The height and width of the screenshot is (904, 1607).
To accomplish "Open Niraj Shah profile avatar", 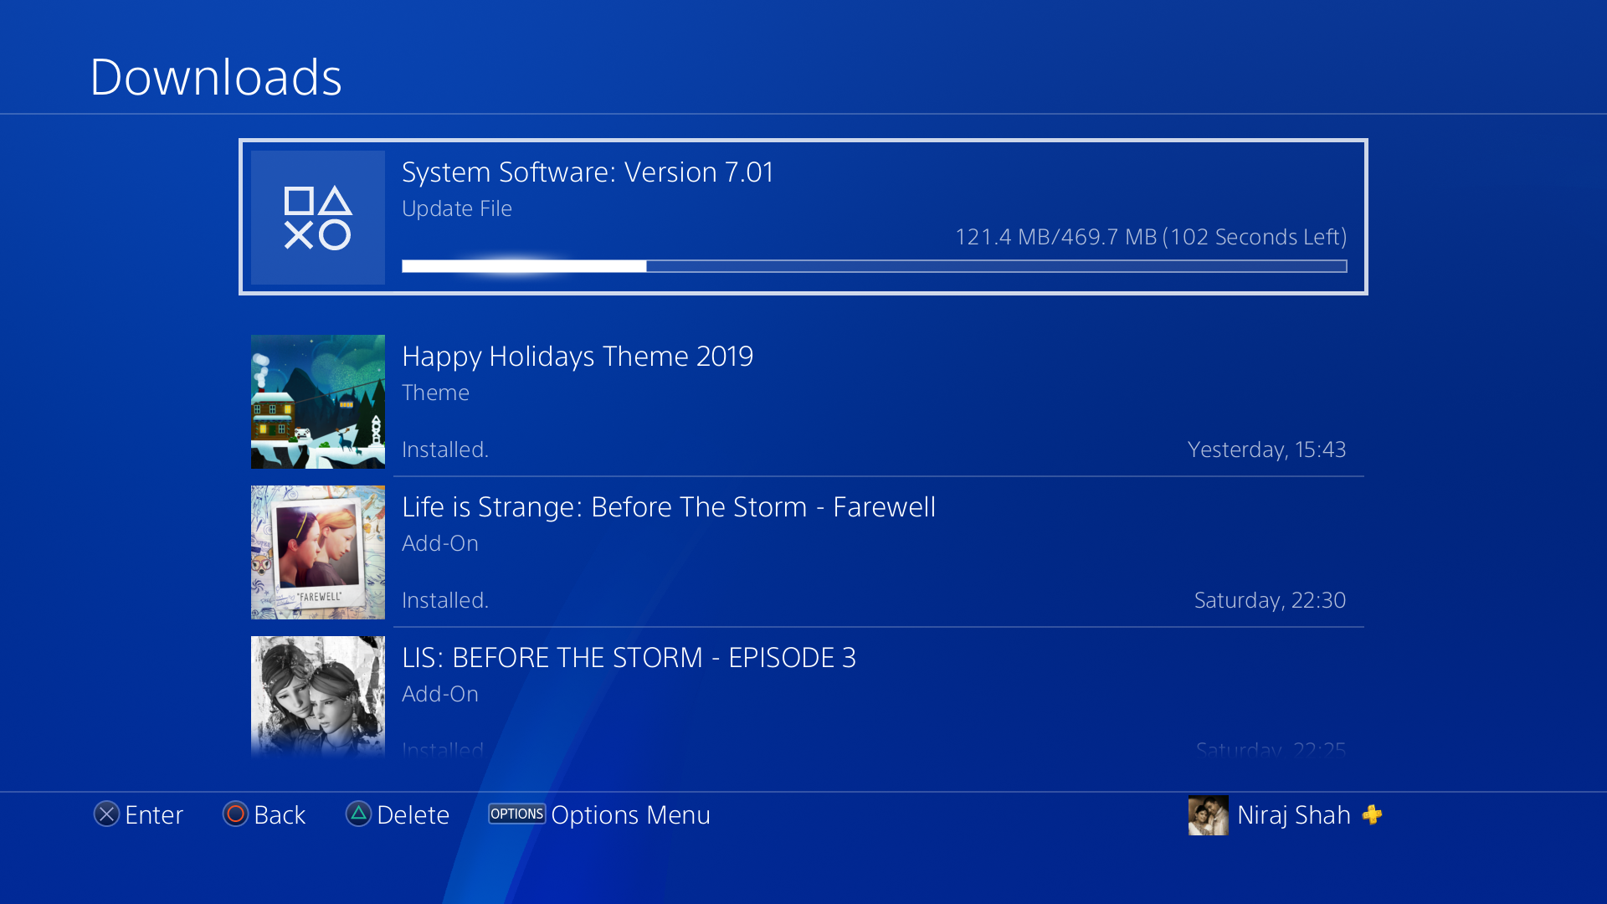I will 1208,814.
